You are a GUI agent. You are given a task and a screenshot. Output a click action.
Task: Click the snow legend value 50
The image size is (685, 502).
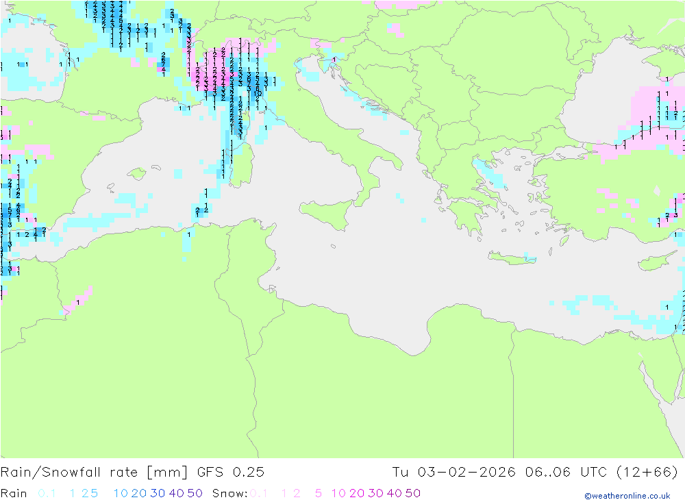[x=413, y=493]
